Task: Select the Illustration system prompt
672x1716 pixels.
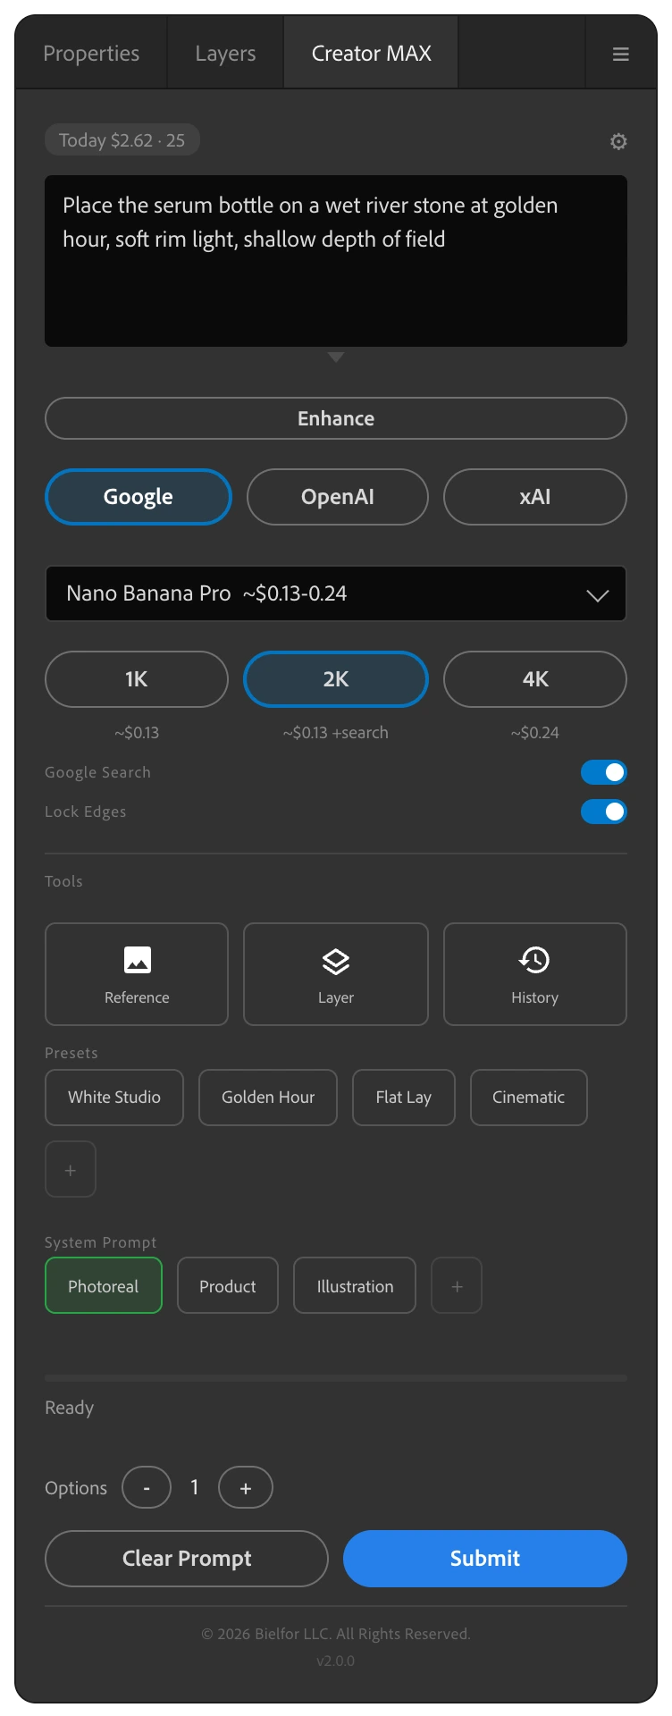Action: pos(355,1285)
